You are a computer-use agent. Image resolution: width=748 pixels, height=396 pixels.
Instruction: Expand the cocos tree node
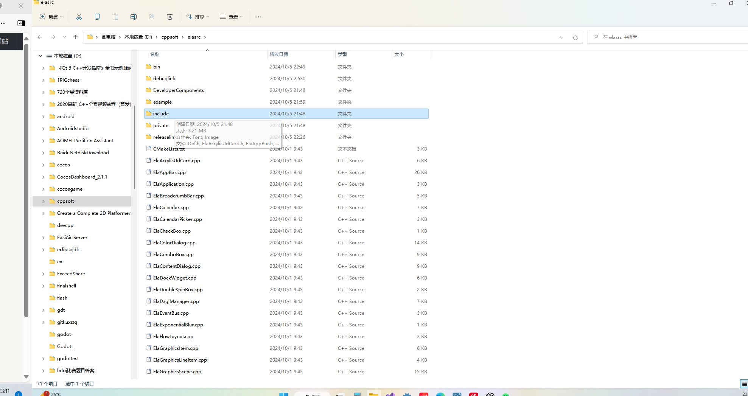click(x=43, y=165)
